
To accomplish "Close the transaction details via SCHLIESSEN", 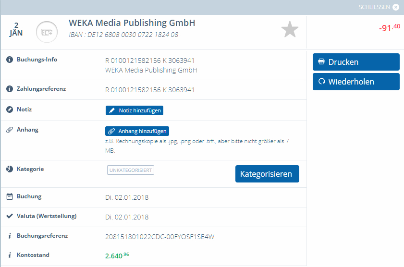I will tap(379, 7).
